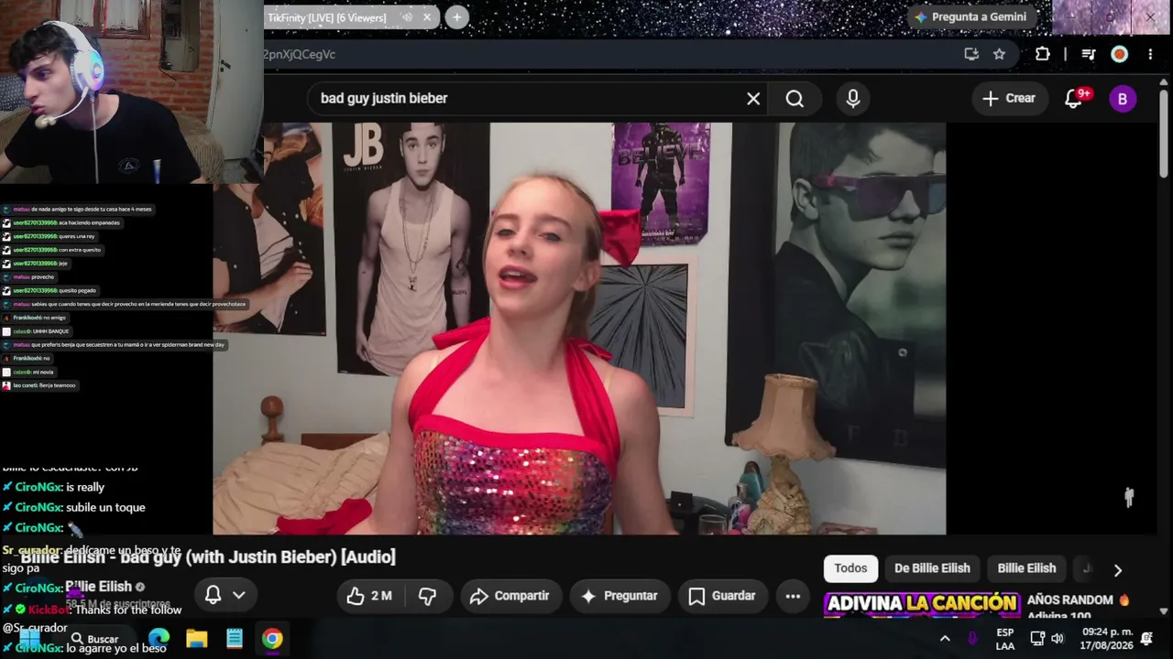Click the video player area

pos(579,329)
